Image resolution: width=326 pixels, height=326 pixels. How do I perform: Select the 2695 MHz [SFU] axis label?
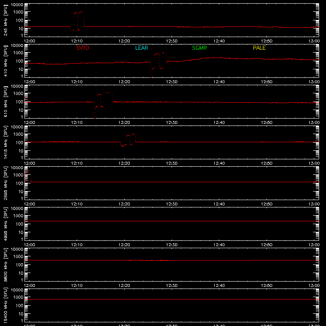(x=6, y=183)
